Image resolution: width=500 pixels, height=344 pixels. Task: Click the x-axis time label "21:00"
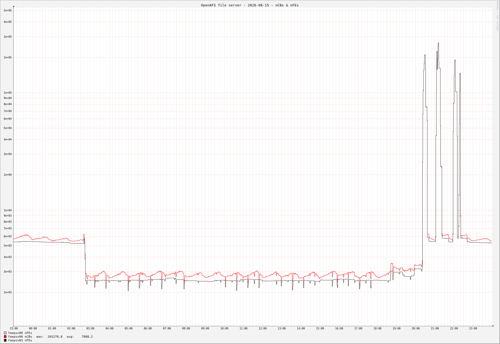(x=435, y=328)
